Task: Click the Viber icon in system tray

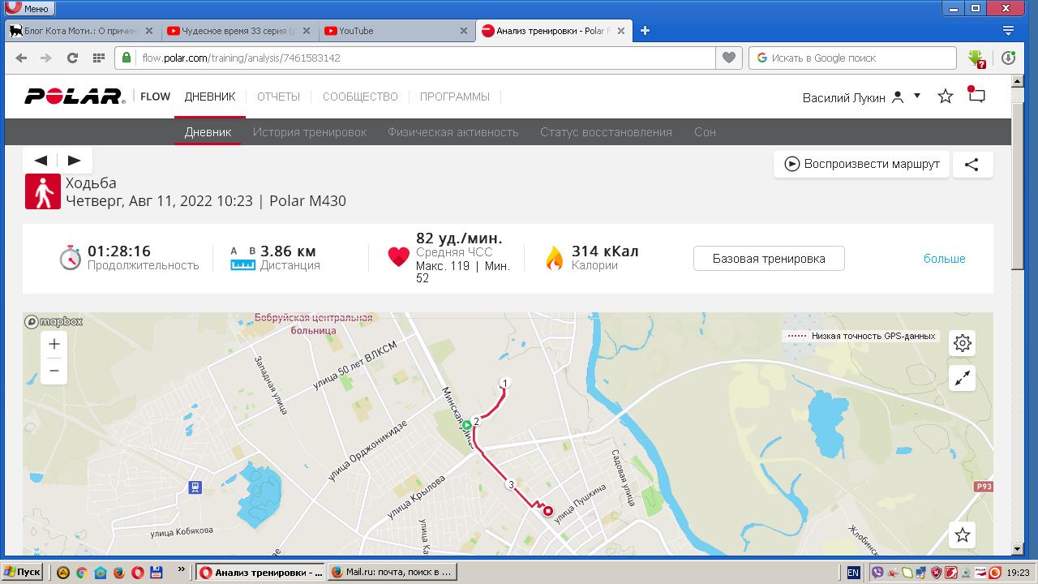Action: (877, 573)
